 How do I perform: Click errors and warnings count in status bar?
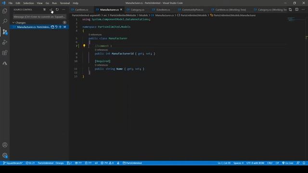pos(107,163)
